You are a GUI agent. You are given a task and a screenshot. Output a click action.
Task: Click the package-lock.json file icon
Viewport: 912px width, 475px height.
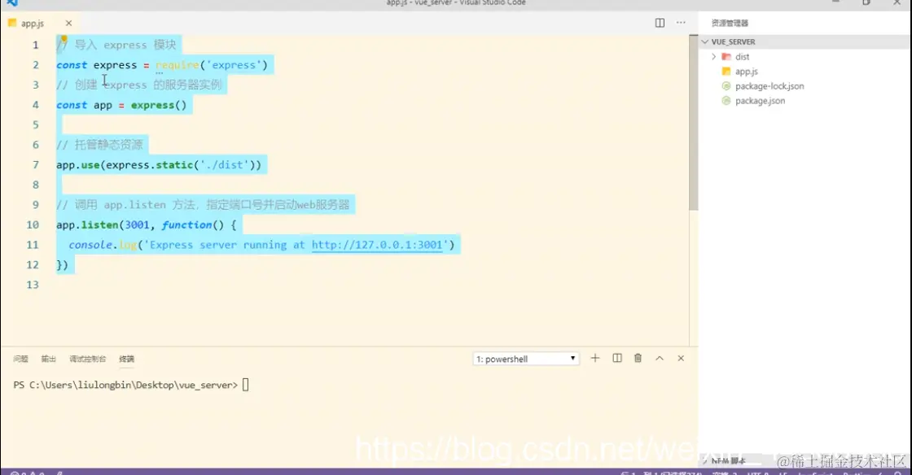[726, 86]
